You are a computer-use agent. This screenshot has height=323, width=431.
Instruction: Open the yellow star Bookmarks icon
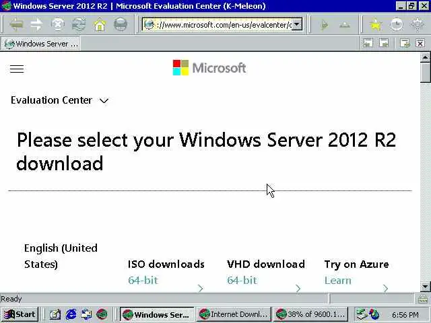click(x=376, y=25)
